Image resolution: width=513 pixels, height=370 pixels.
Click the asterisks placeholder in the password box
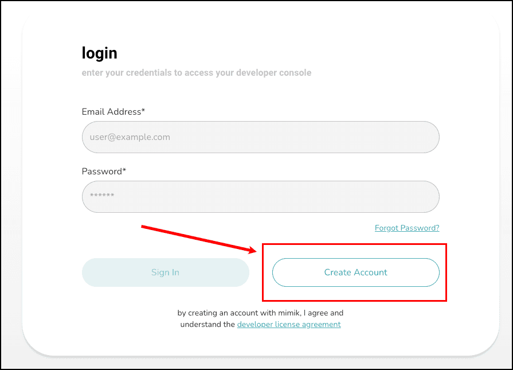point(102,195)
